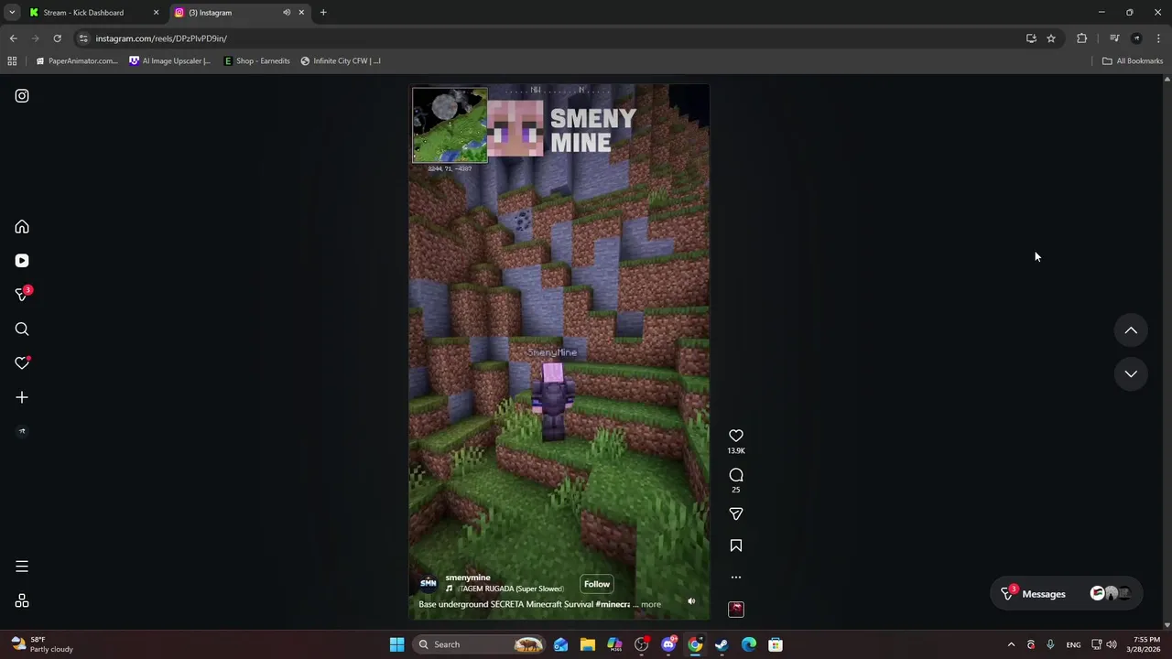
Task: Go to next reel with down chevron
Action: point(1131,373)
